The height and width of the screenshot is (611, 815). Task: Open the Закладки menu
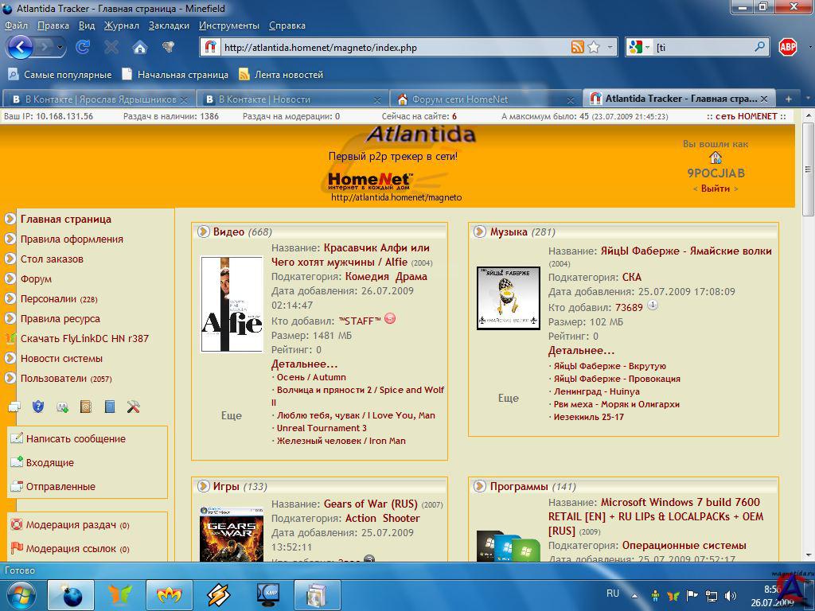point(169,25)
